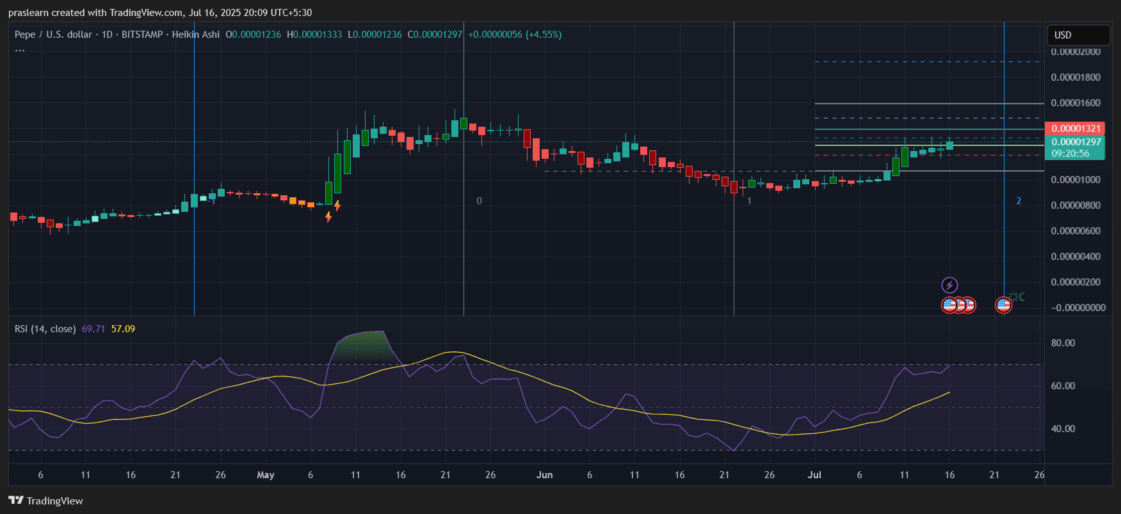Click the 0.00000400 price axis label
The width and height of the screenshot is (1121, 514).
click(x=1076, y=257)
